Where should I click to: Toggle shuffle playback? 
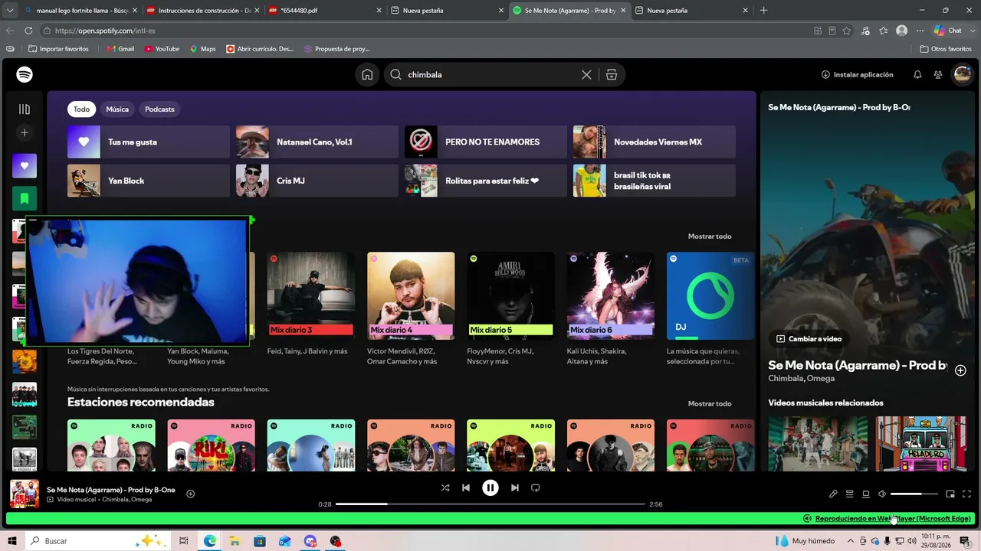445,487
